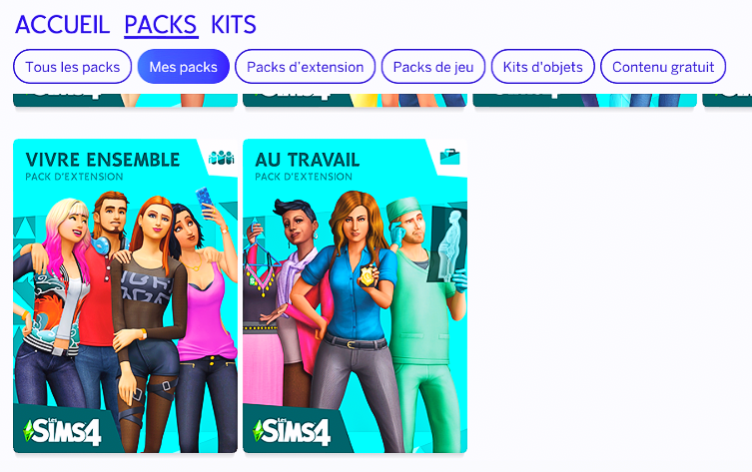Viewport: 752px width, 472px height.
Task: Click the Vivre Ensemble title text
Action: pyautogui.click(x=103, y=160)
